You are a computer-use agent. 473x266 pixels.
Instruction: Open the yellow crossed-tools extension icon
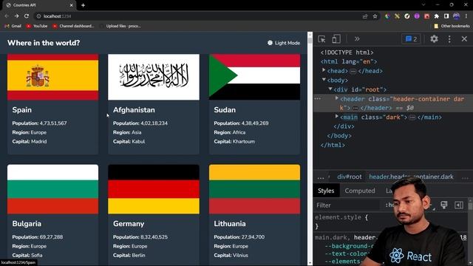pyautogui.click(x=397, y=16)
